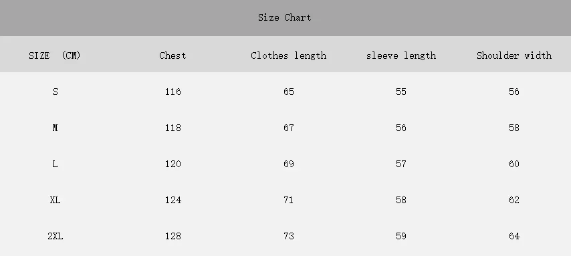The width and height of the screenshot is (571, 256).
Task: Select sleeve length value 55
Action: point(401,92)
